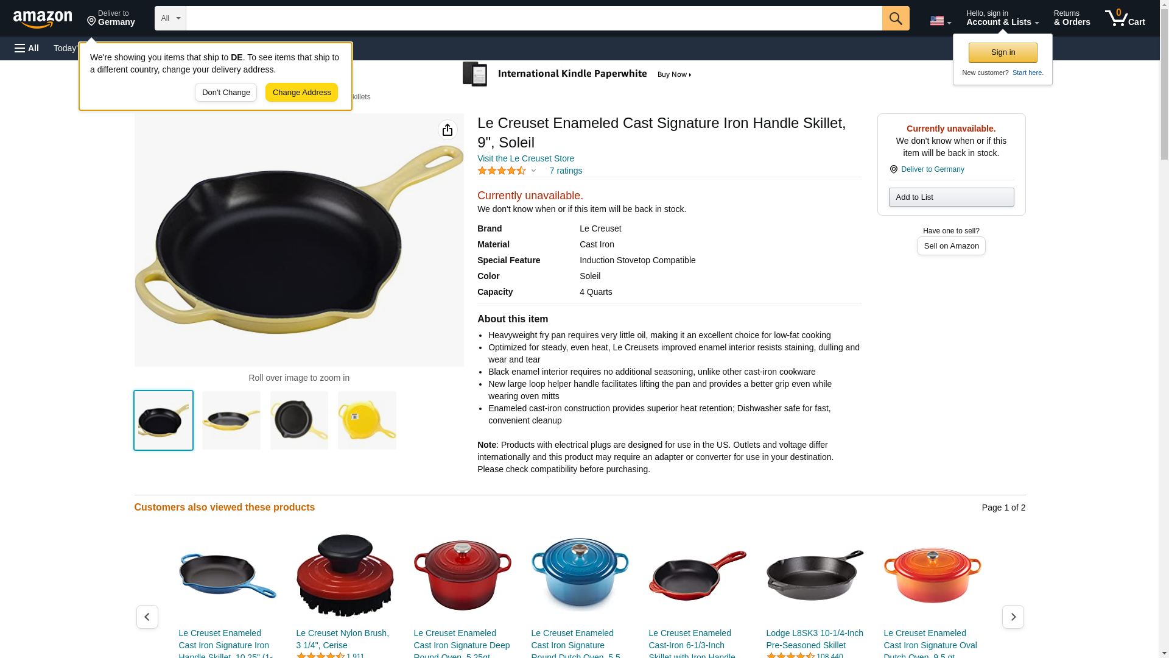Screen dimensions: 1169x658
Task: Go to previous carousel page arrow
Action: pos(147,617)
